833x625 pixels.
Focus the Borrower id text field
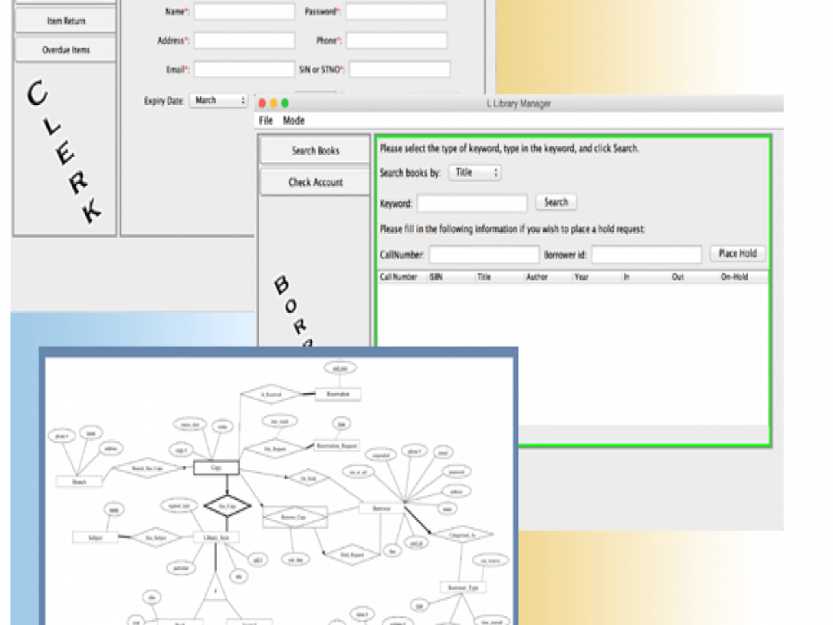647,255
